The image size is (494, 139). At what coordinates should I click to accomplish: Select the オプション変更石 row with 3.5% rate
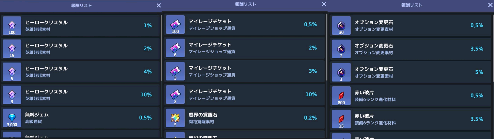[410, 49]
